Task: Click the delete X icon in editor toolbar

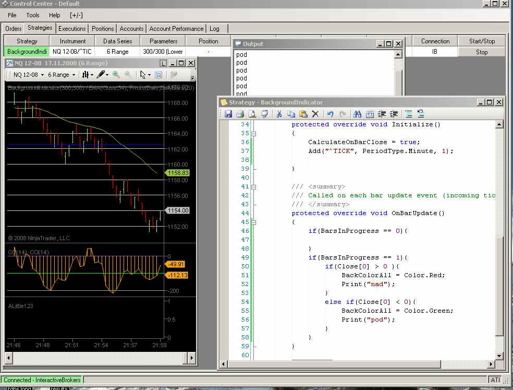Action: (x=315, y=114)
